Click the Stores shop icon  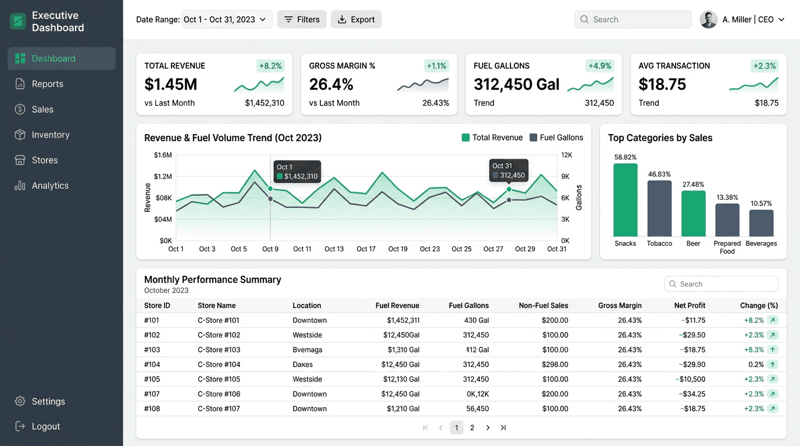click(x=20, y=160)
